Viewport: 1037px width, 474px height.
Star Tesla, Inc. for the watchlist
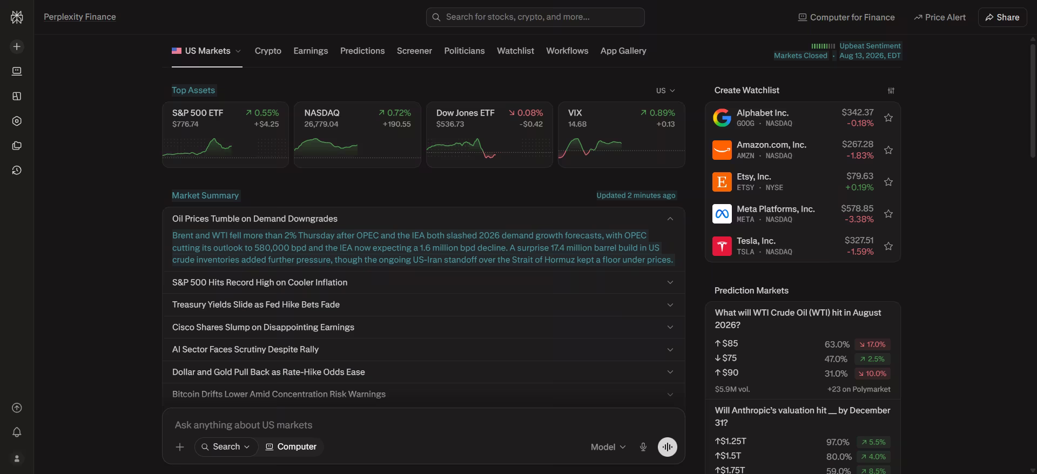pyautogui.click(x=888, y=246)
